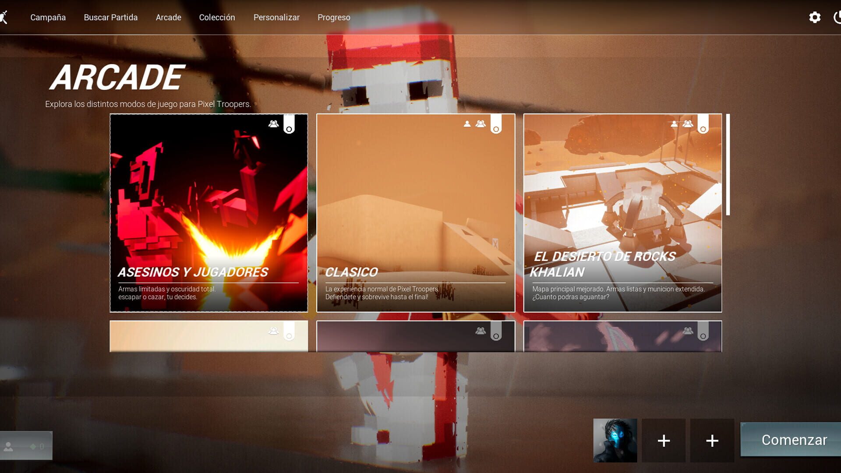Click the multiplayer group icon on Asesinos y Jugadores

[274, 124]
